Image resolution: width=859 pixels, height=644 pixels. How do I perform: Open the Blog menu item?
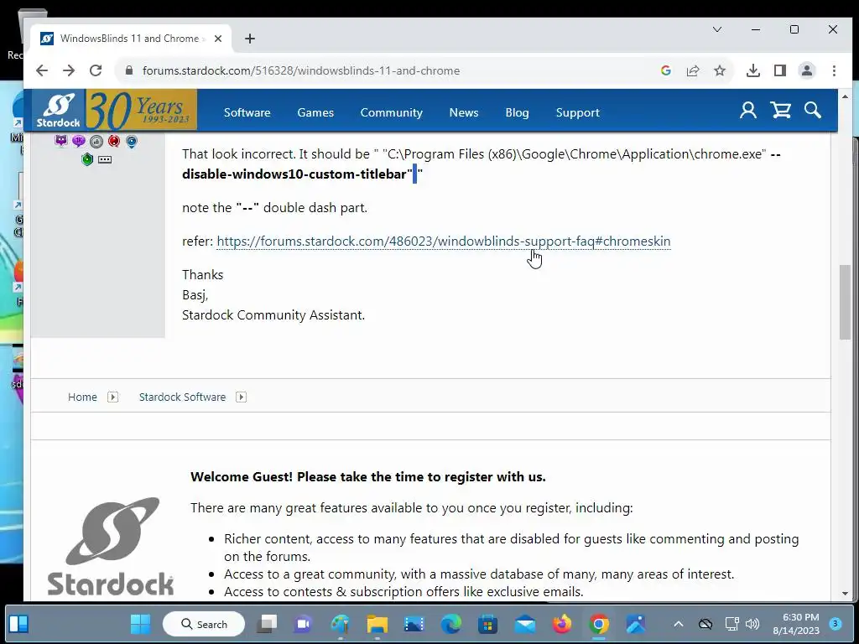click(x=517, y=112)
